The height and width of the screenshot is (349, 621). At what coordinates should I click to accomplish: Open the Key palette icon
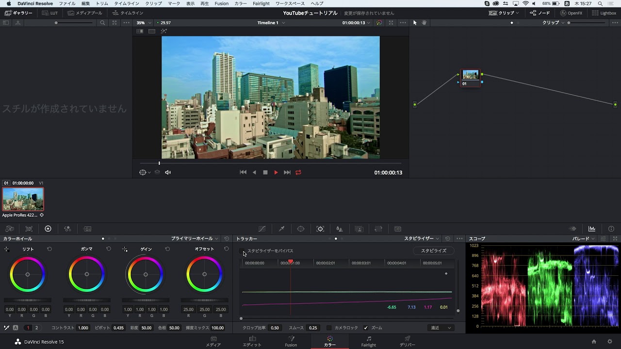359,229
